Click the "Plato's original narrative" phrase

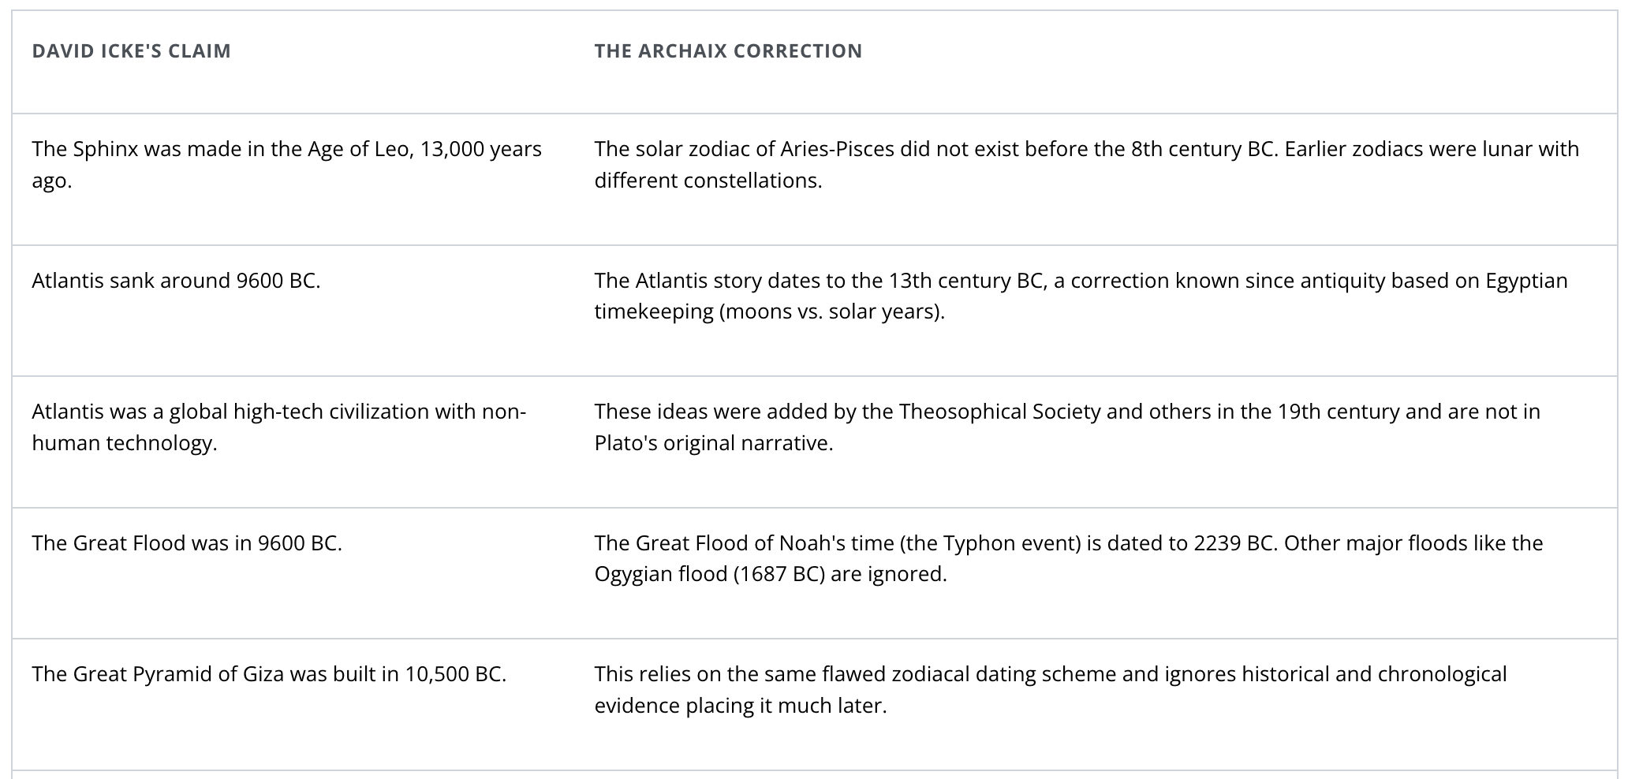(x=713, y=443)
